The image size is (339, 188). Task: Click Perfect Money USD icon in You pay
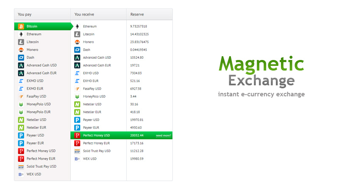[x=21, y=151]
